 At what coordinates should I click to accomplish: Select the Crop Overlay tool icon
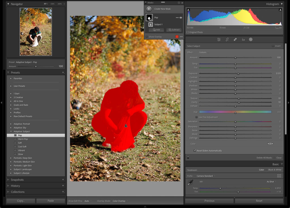pos(227,40)
